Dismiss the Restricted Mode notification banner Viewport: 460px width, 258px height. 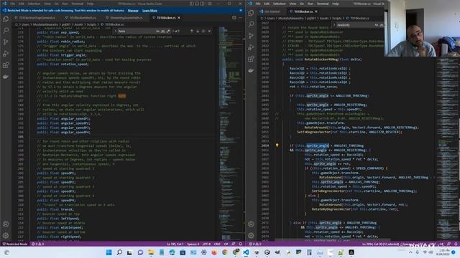point(241,11)
